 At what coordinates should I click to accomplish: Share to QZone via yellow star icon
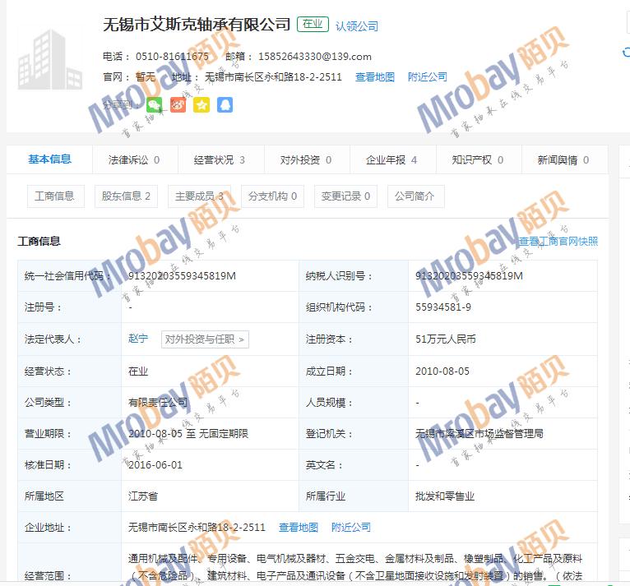(201, 104)
